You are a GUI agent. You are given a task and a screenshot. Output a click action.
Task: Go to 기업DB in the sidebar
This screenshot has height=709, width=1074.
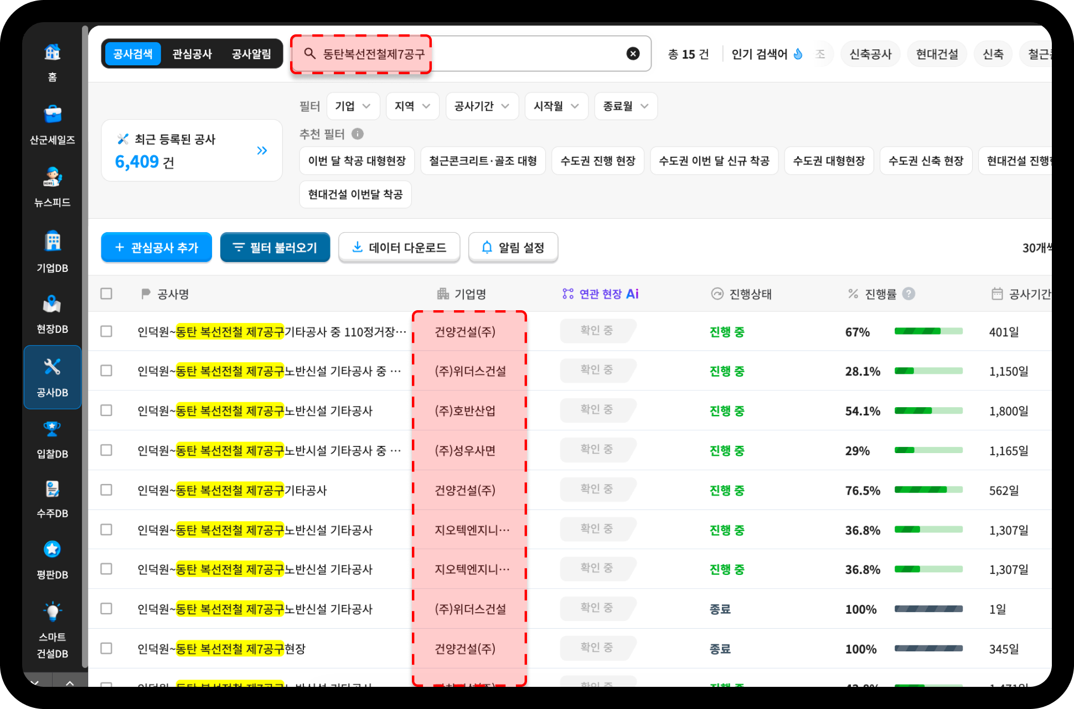click(52, 252)
